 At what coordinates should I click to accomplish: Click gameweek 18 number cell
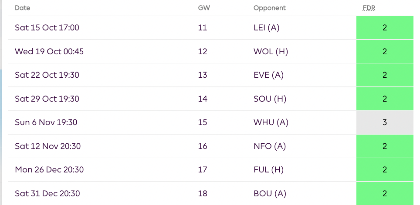click(203, 193)
